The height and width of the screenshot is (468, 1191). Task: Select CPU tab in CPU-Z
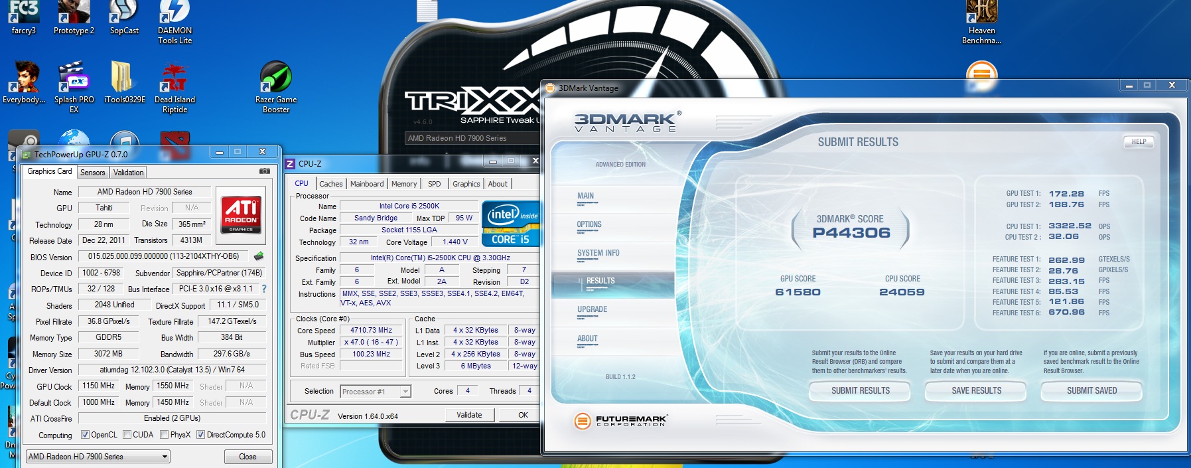[x=301, y=183]
